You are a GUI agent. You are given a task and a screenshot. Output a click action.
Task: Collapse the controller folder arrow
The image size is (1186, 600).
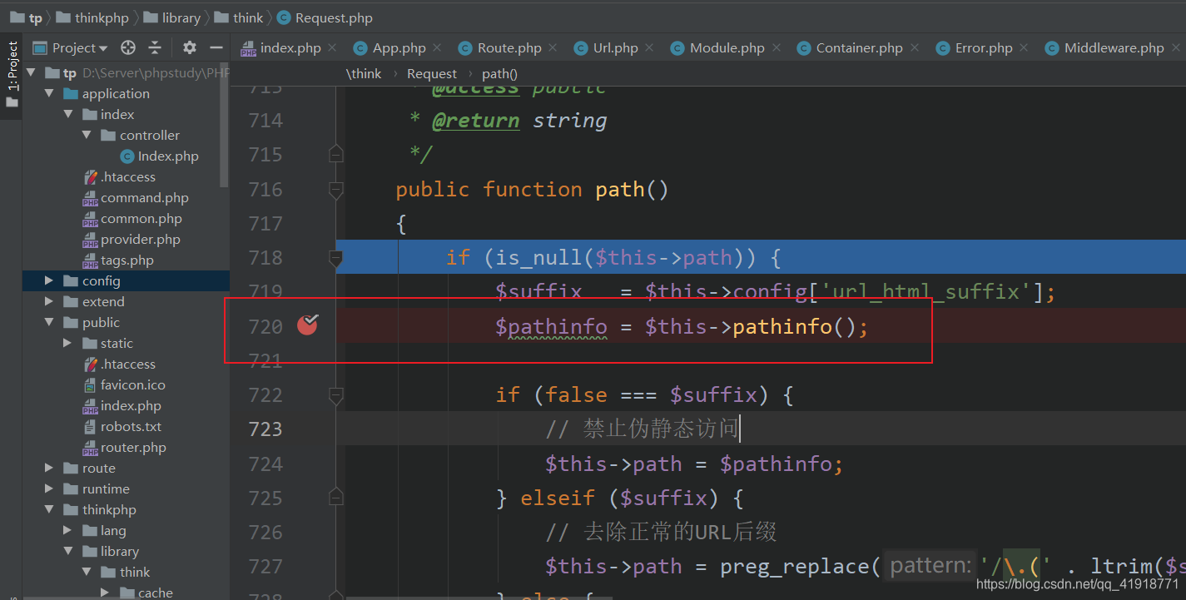coord(87,135)
